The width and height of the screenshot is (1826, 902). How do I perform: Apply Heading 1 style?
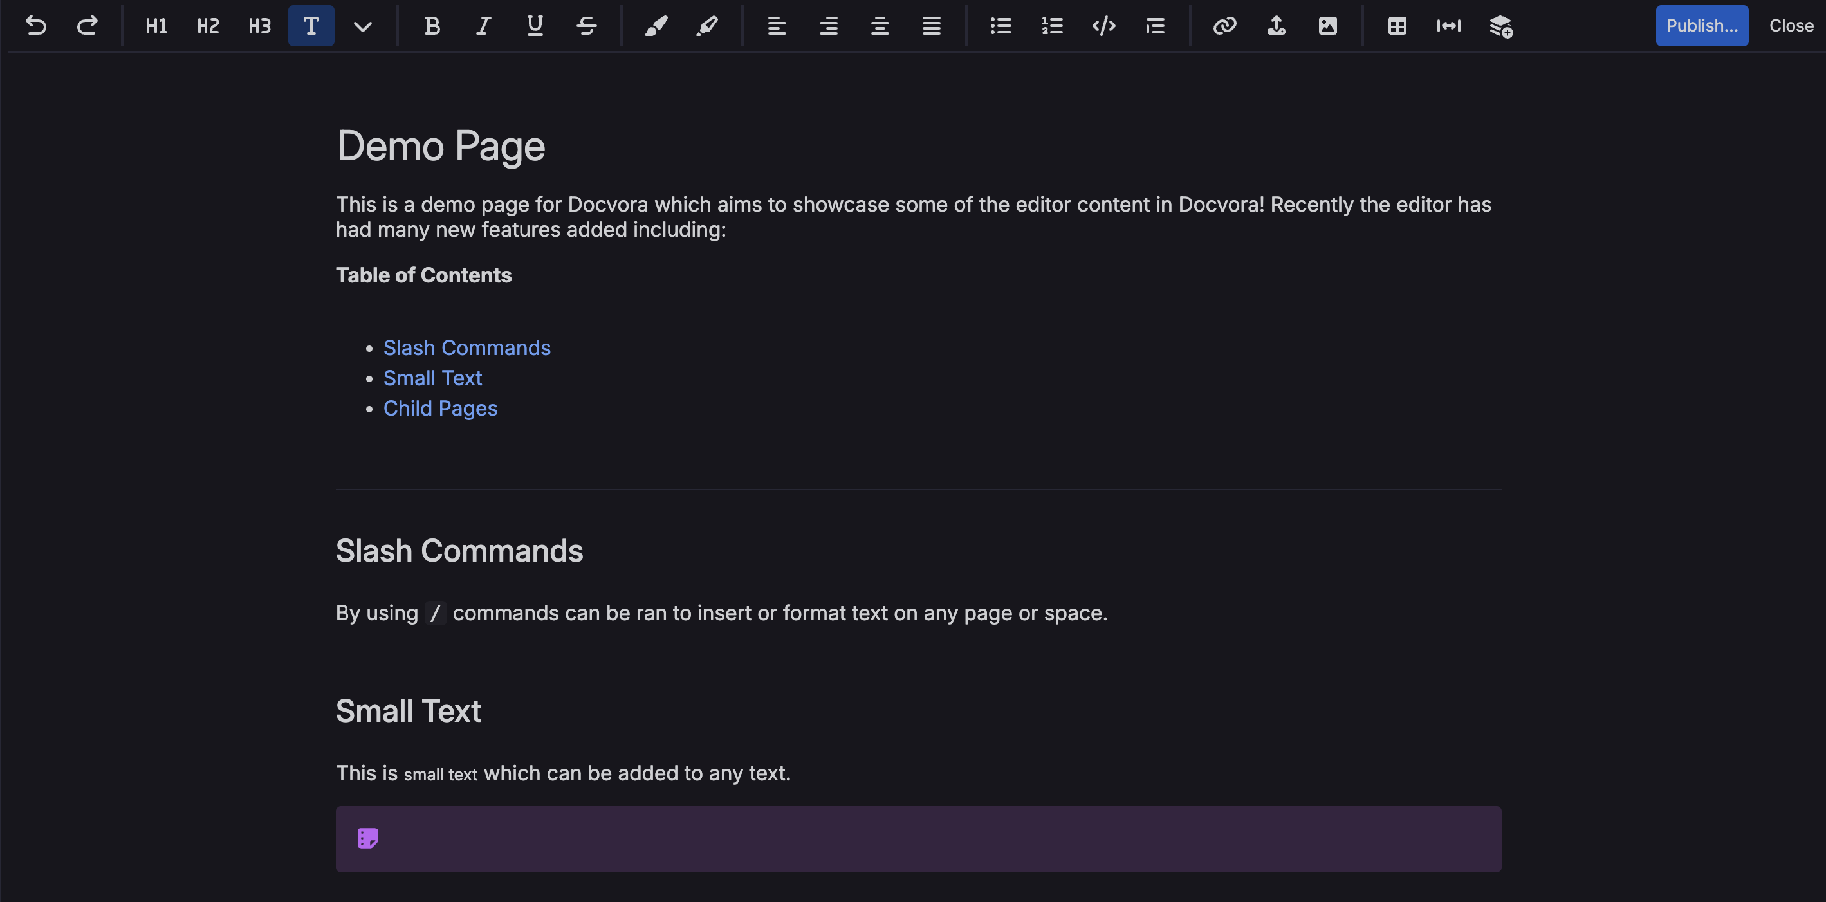[x=156, y=26]
